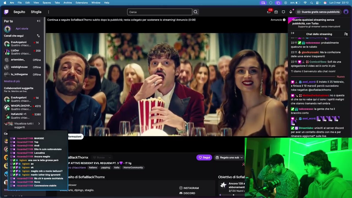
Task: Open Spotlight search in menu bar
Action: tap(312, 3)
